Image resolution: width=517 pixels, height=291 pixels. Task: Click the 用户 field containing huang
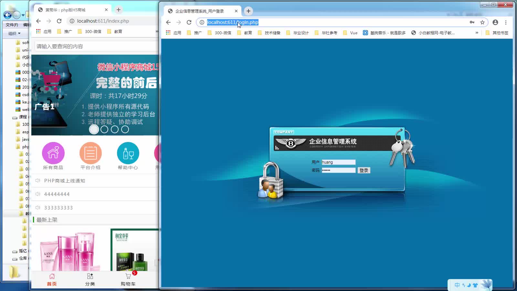pyautogui.click(x=338, y=162)
